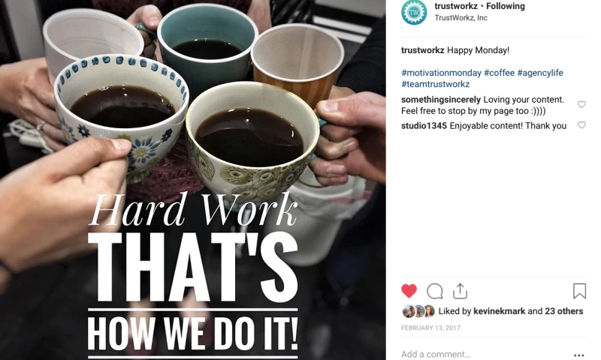The width and height of the screenshot is (601, 360).
Task: Open kevinekmark's profile from likes
Action: pos(499,311)
